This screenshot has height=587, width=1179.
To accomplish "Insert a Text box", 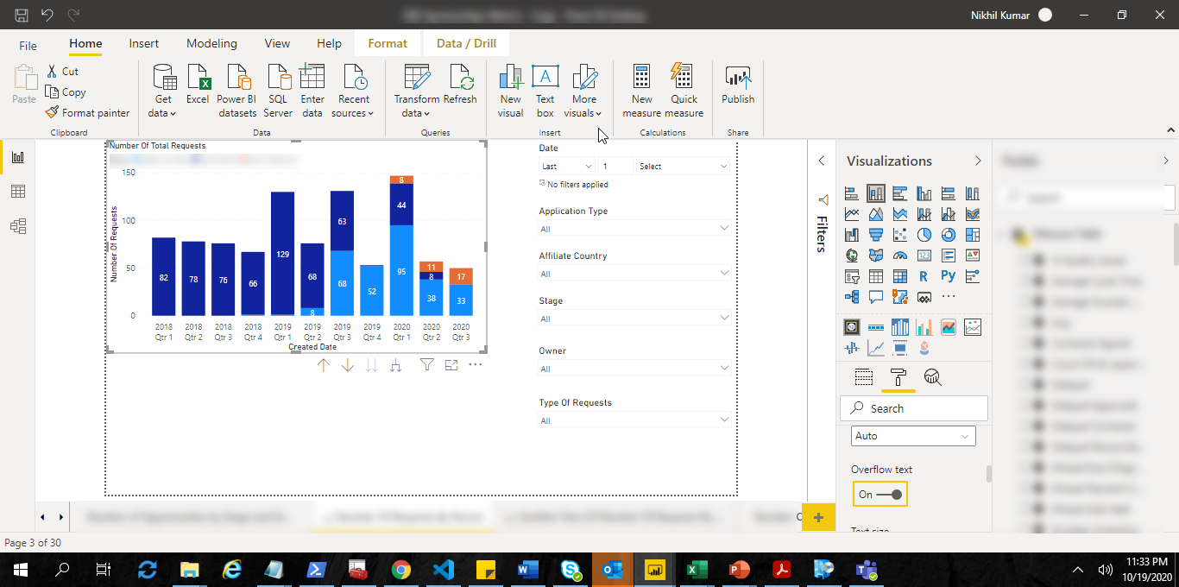I will [x=545, y=91].
